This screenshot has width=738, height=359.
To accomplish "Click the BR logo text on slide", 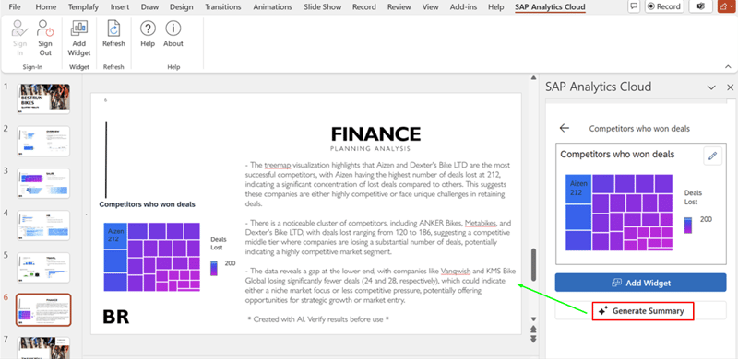I will 116,318.
